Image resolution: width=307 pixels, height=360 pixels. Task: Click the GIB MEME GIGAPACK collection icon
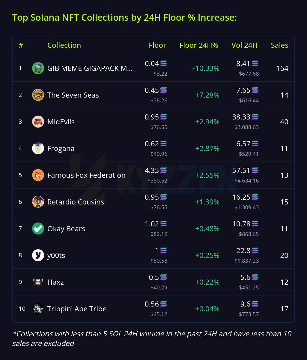pos(38,68)
